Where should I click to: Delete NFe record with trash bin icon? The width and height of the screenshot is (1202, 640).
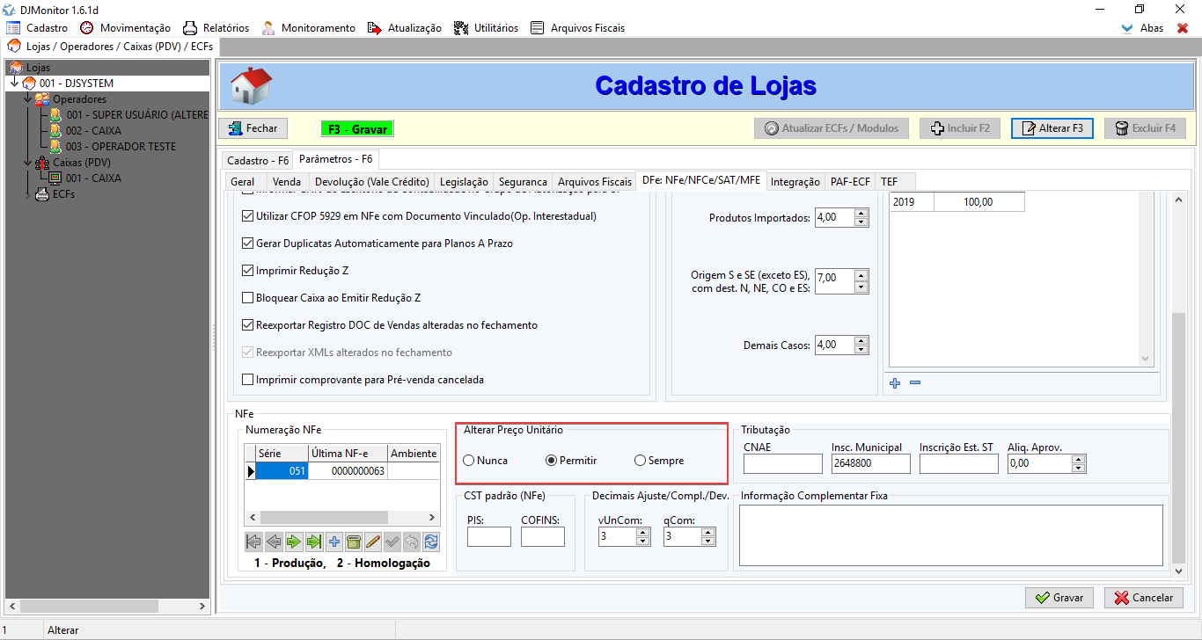(353, 542)
